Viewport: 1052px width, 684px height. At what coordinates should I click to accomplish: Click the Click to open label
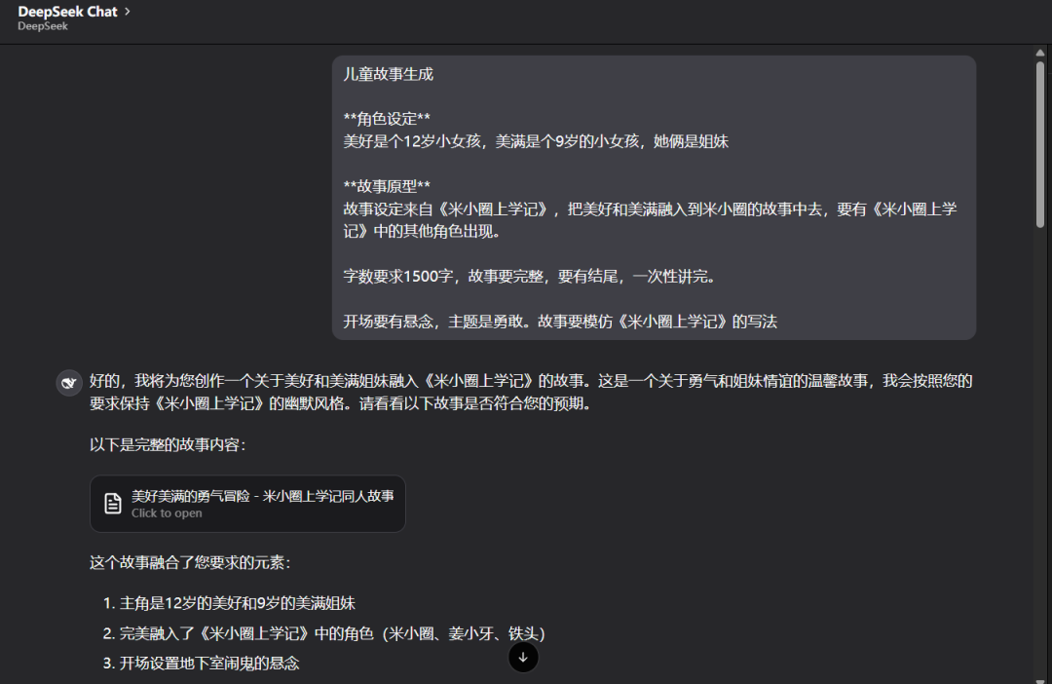[167, 513]
